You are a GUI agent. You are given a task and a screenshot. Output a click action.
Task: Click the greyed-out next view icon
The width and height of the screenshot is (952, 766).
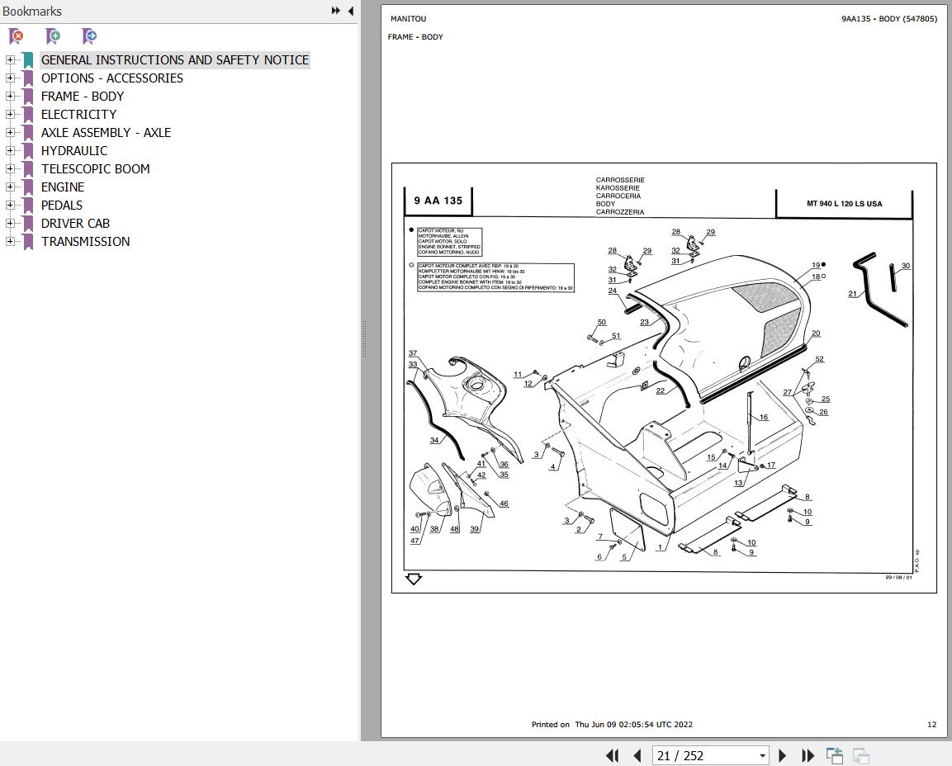coord(861,755)
